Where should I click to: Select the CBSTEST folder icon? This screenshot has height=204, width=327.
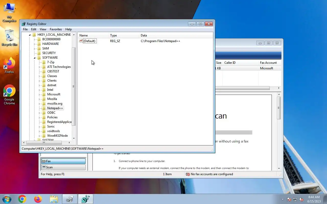(44, 71)
